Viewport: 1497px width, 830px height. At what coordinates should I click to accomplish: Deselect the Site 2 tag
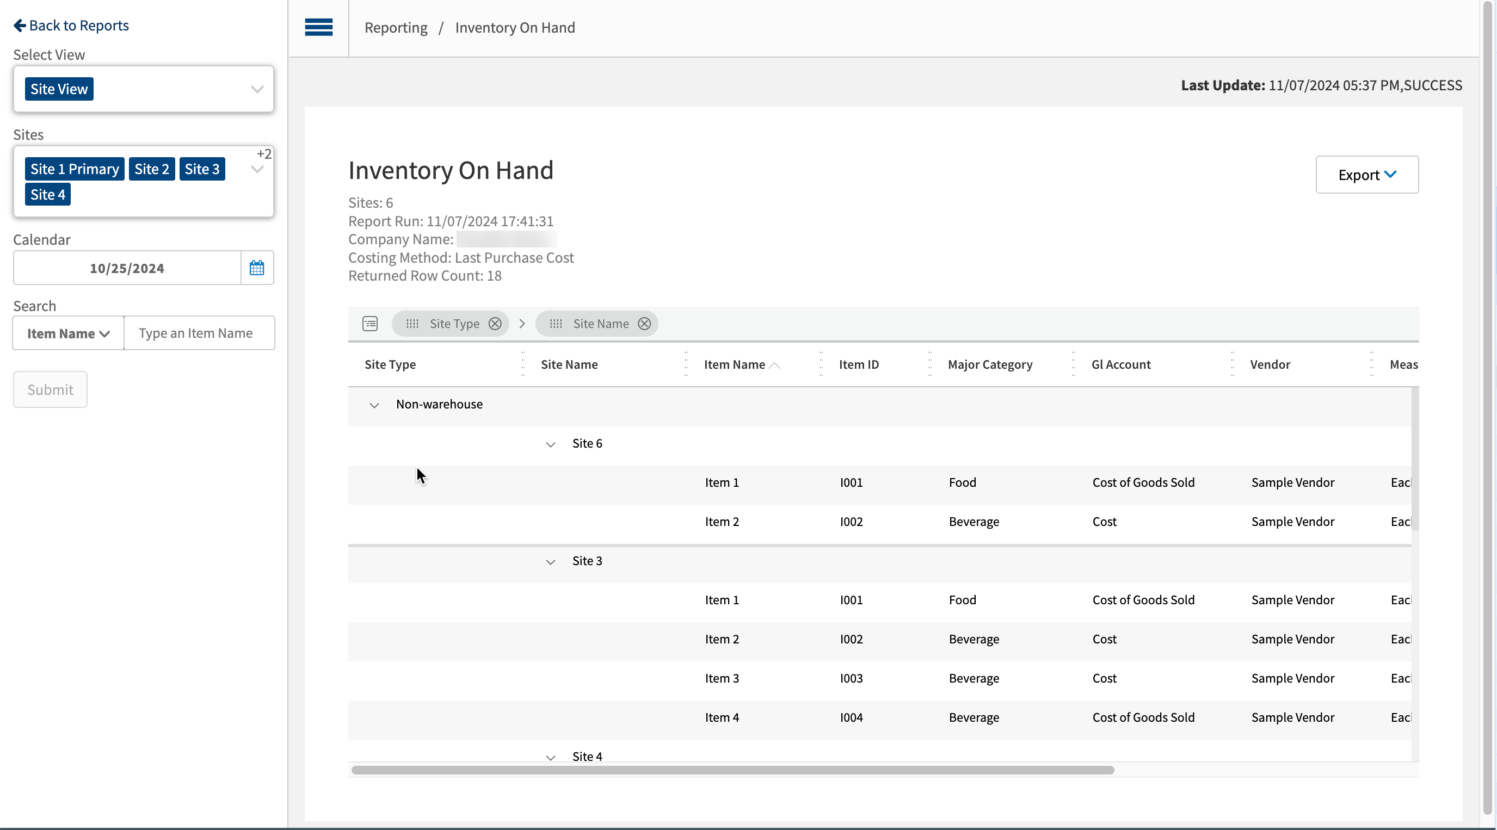tap(152, 169)
